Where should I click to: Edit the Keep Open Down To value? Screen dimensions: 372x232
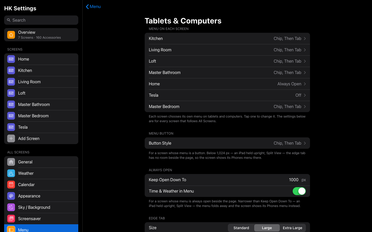(x=294, y=180)
